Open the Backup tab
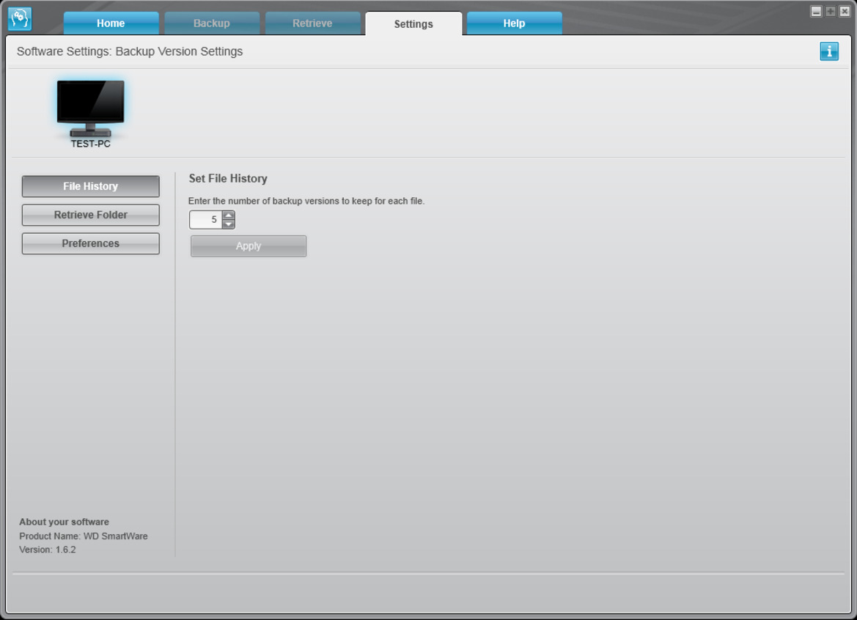Viewport: 857px width, 620px height. point(212,23)
